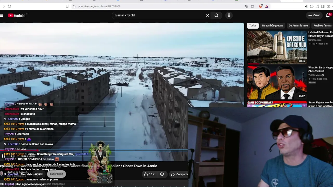
Task: Seek using the video progress bar
Action: [x=94, y=150]
